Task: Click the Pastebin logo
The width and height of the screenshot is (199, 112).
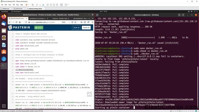Action: pos(19,27)
